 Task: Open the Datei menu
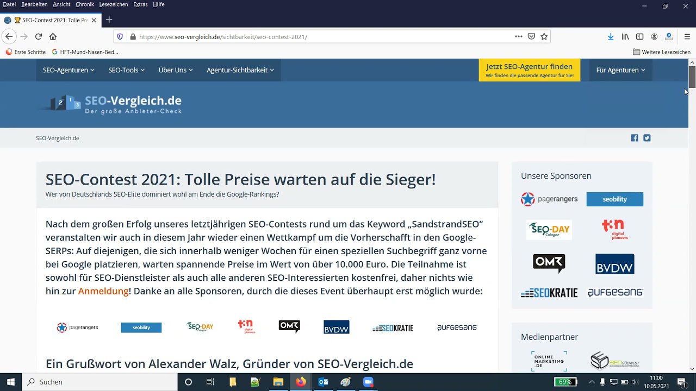click(9, 4)
